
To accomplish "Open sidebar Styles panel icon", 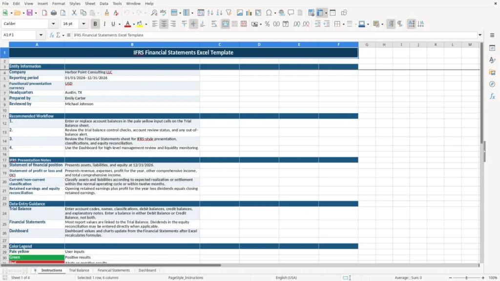I will point(492,60).
